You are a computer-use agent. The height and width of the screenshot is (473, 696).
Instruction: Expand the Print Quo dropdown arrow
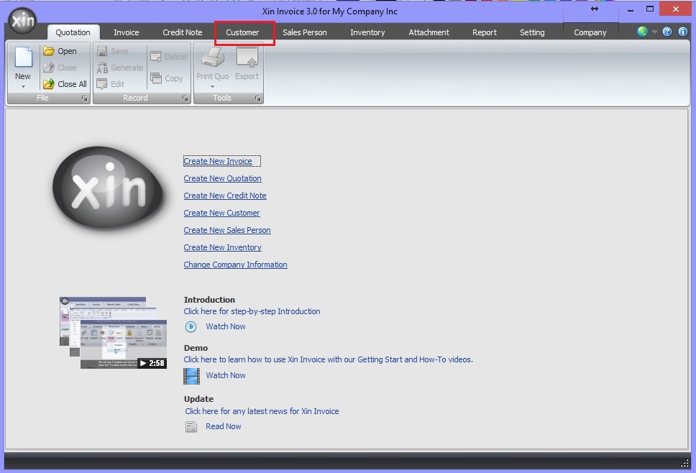[212, 86]
